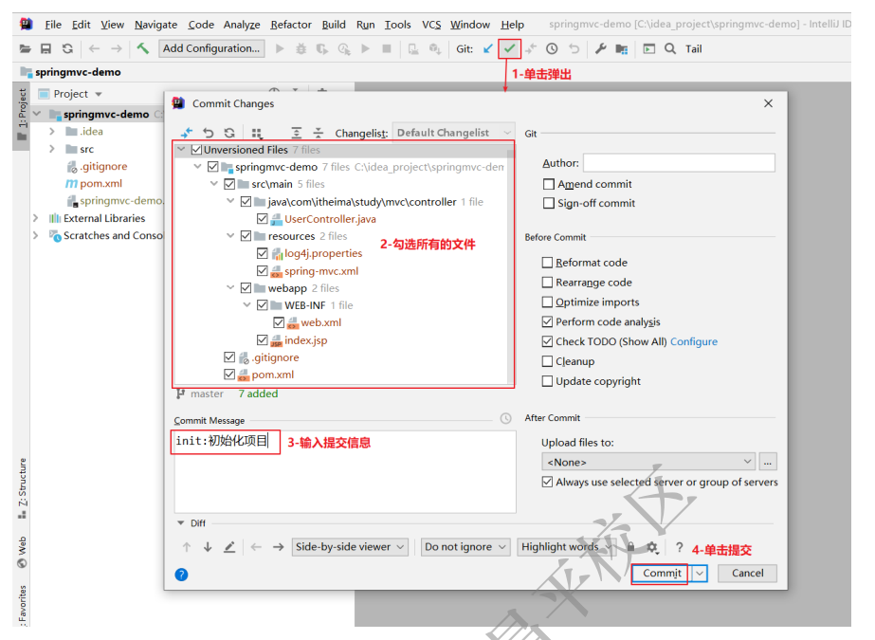Open the File menu
Screen dimensions: 875x640
pyautogui.click(x=53, y=25)
